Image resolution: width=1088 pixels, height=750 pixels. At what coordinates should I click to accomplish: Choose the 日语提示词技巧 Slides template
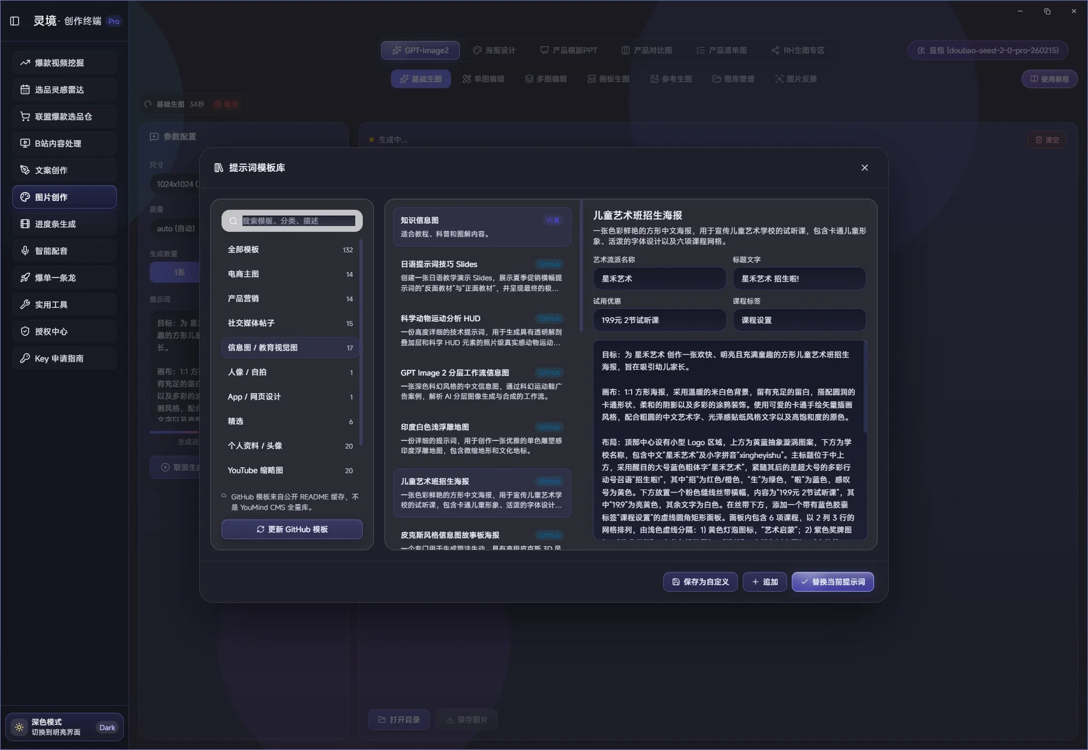tap(482, 276)
